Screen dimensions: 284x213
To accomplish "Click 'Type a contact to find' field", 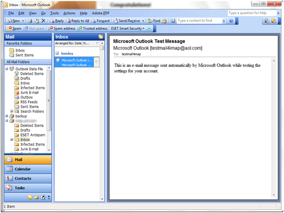I will pyautogui.click(x=199, y=21).
